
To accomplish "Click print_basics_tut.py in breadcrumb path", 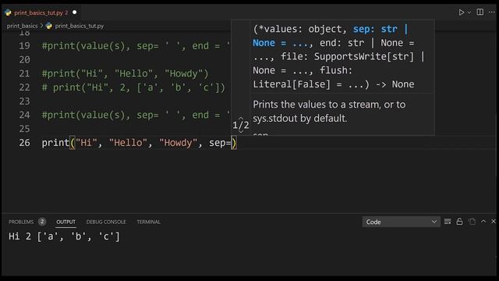I will click(x=80, y=26).
